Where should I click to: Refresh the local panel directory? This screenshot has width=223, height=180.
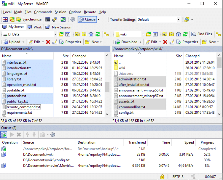click(x=98, y=34)
